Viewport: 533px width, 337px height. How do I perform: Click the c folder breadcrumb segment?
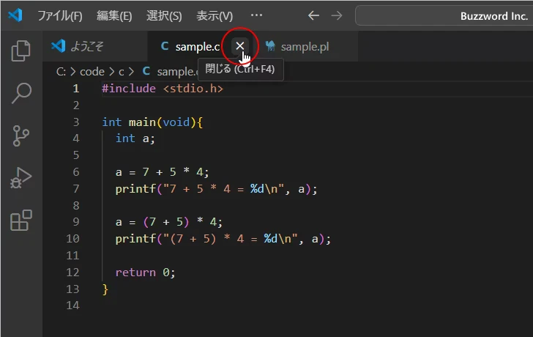122,71
